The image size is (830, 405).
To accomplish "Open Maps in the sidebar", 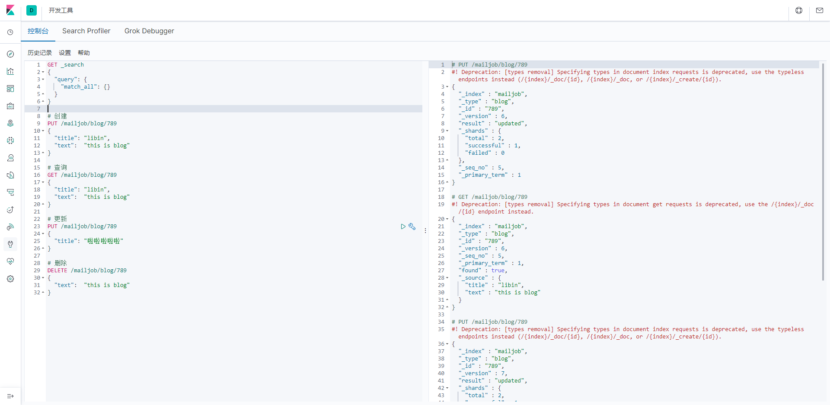I will pos(10,123).
